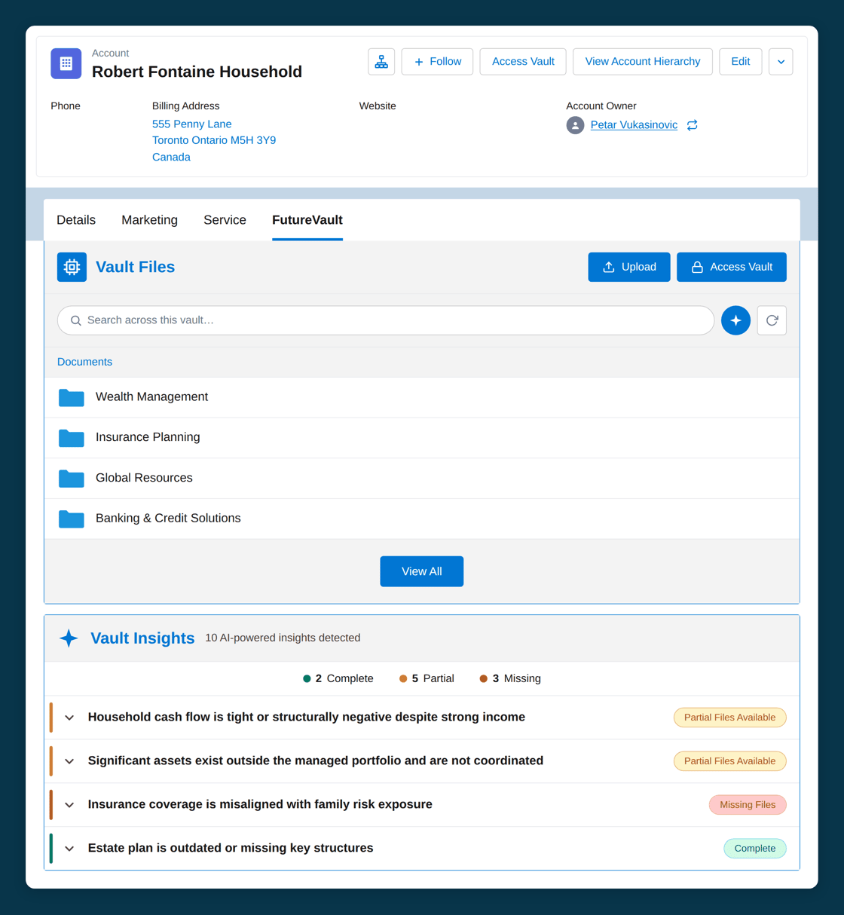
Task: Click the 'Robert Fontaine Household' title
Action: (x=197, y=72)
